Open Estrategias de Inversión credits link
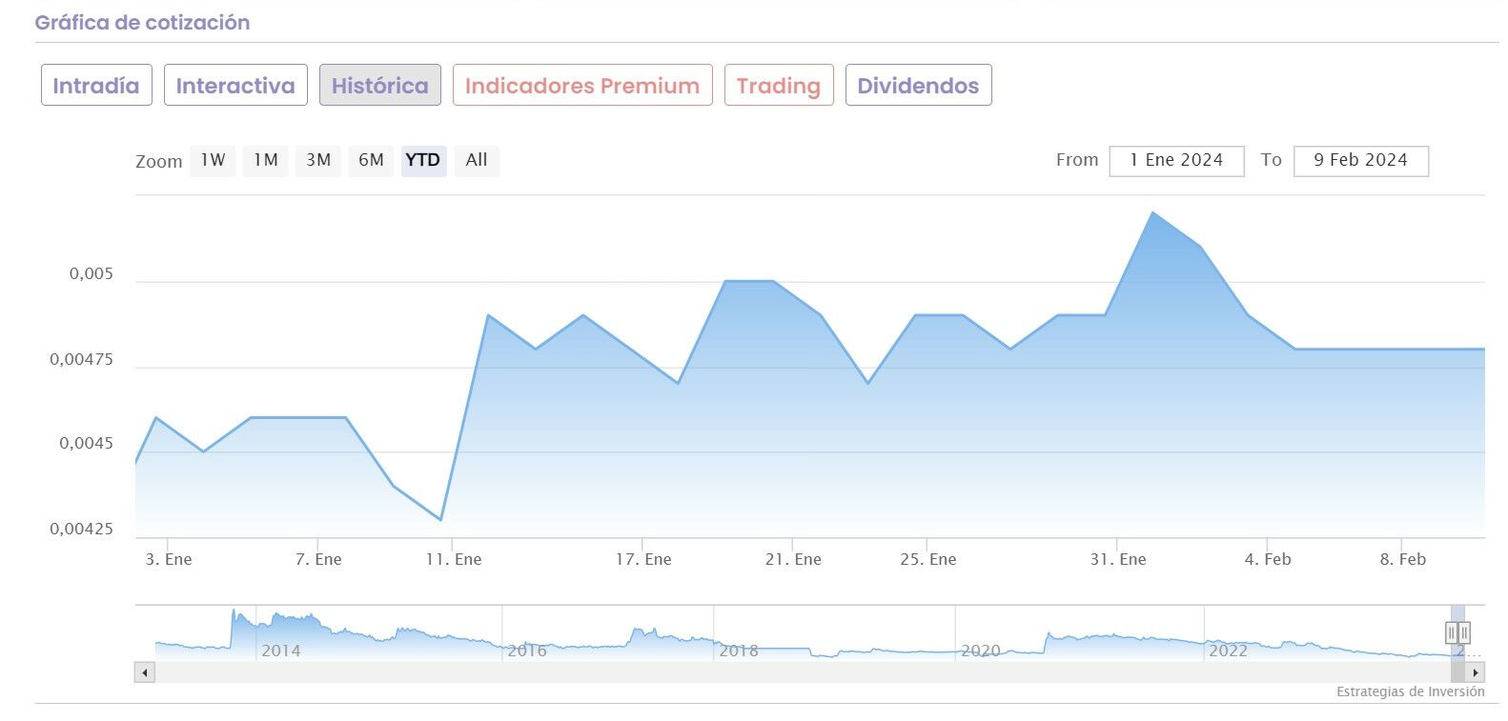Screen dimensions: 1508x721 [1410, 692]
